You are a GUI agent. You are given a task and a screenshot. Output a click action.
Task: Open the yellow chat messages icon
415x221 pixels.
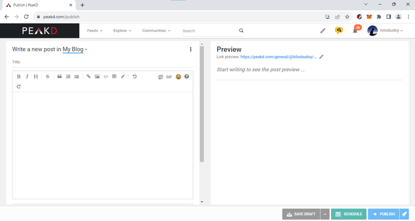click(339, 30)
